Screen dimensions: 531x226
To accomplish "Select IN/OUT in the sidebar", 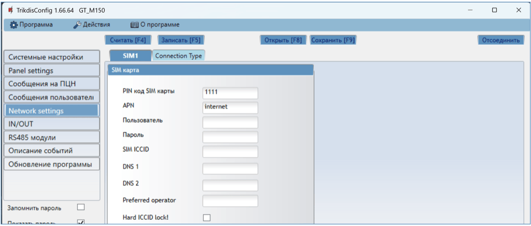I will pyautogui.click(x=51, y=124).
